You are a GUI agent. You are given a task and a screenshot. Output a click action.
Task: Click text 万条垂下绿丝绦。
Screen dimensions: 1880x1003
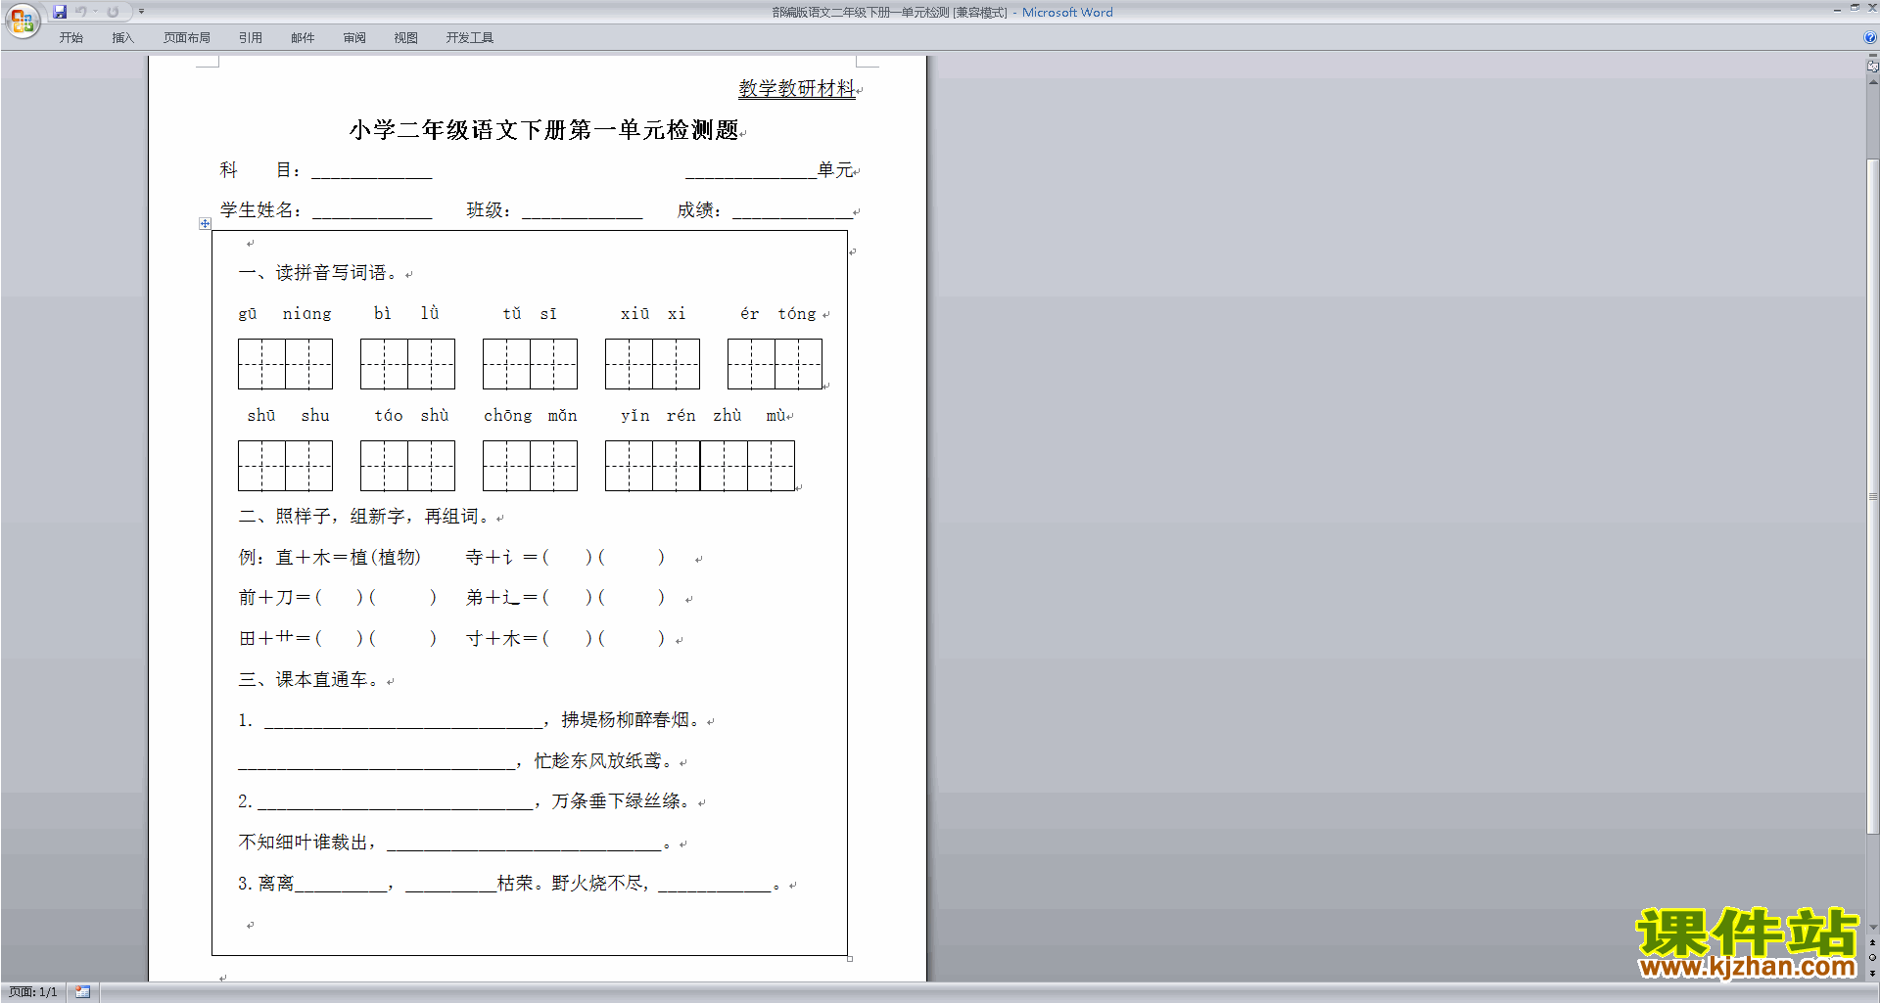point(620,801)
